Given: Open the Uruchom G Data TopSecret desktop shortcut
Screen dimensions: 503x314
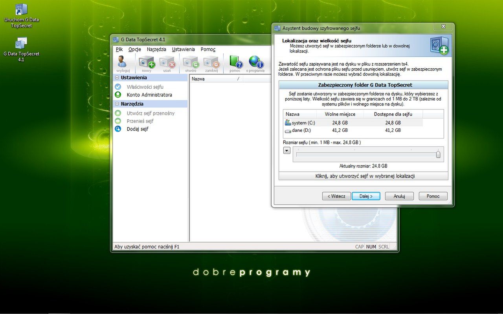Looking at the screenshot, I should pos(21,16).
